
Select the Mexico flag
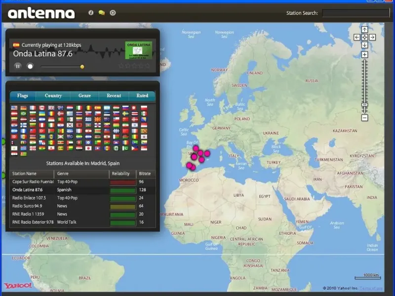point(144,113)
